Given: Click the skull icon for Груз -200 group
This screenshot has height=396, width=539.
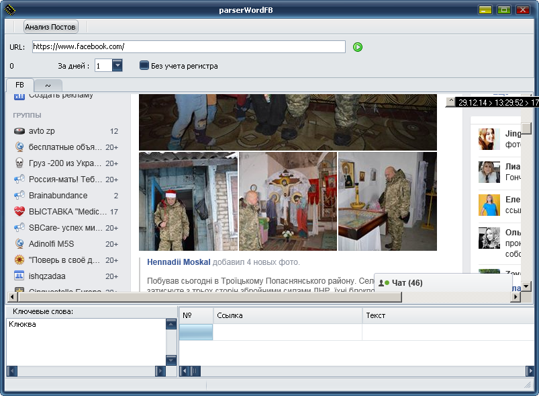Looking at the screenshot, I should [x=19, y=163].
